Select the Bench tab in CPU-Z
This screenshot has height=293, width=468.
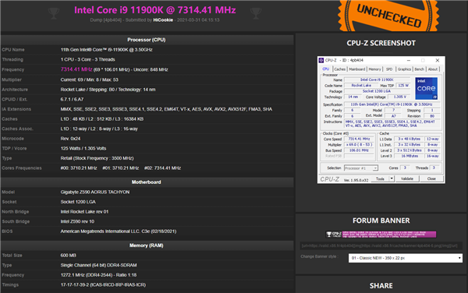pyautogui.click(x=419, y=69)
